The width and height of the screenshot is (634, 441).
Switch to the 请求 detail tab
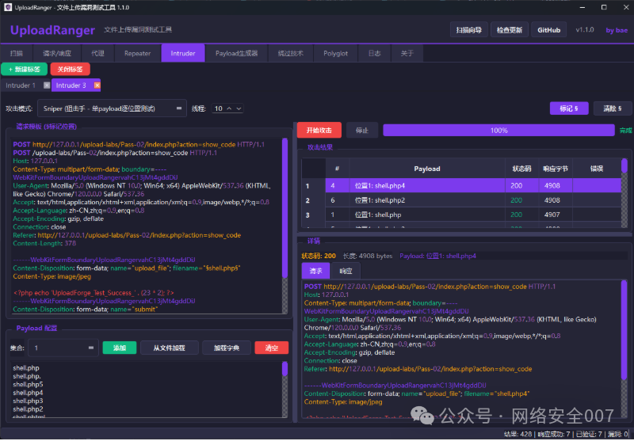[315, 271]
